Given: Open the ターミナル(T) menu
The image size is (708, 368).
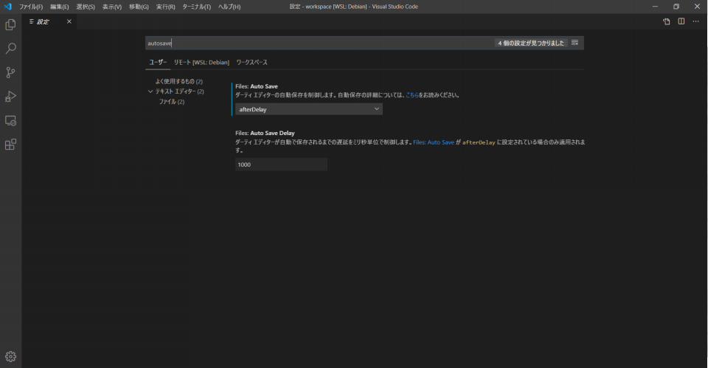Looking at the screenshot, I should [x=196, y=7].
